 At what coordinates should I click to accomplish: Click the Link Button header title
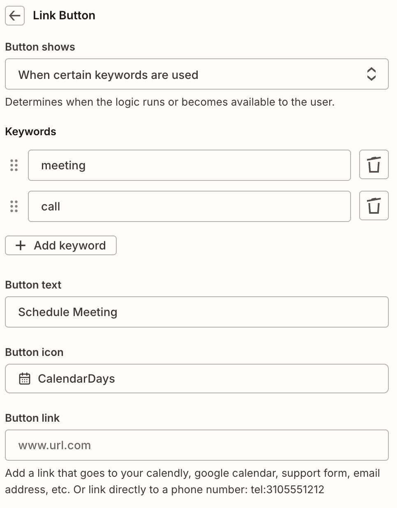click(x=63, y=15)
